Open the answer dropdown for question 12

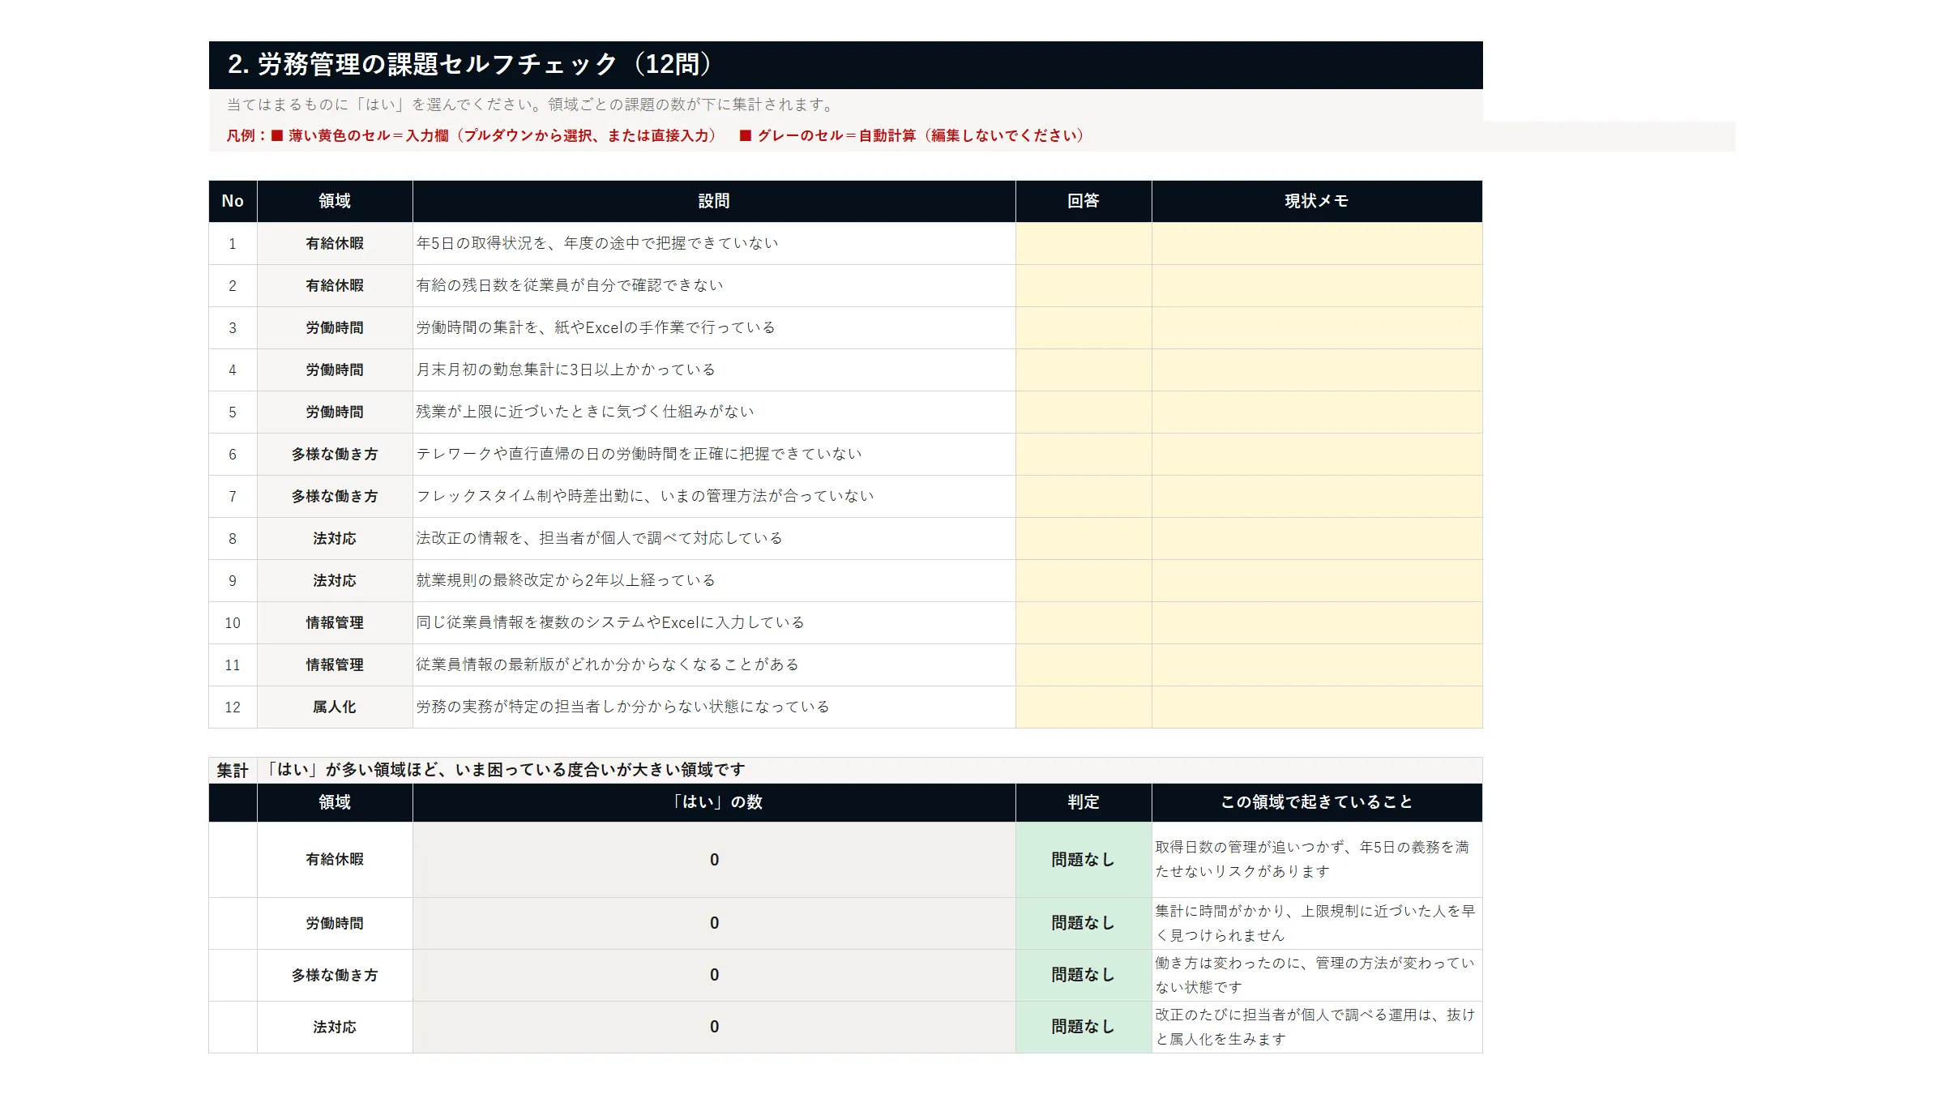tap(1084, 707)
